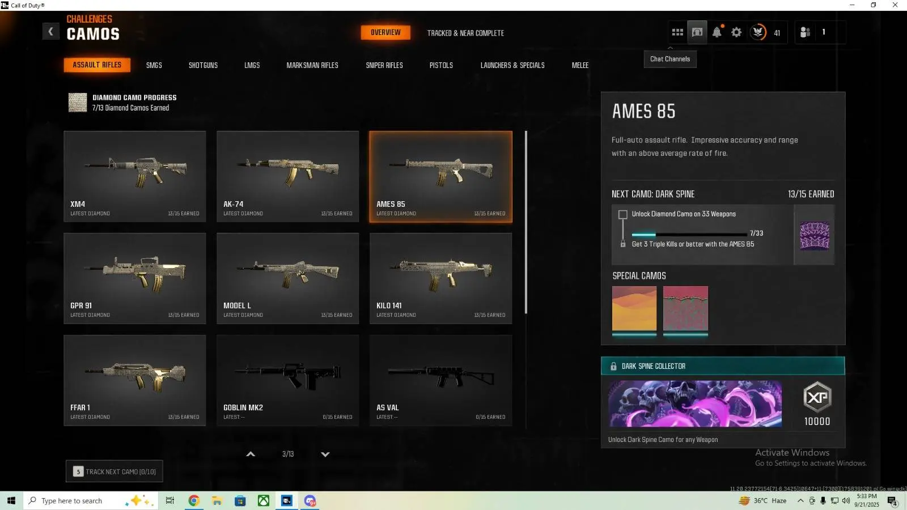Click the weapon list scrollbar
The width and height of the screenshot is (907, 510).
[x=526, y=222]
